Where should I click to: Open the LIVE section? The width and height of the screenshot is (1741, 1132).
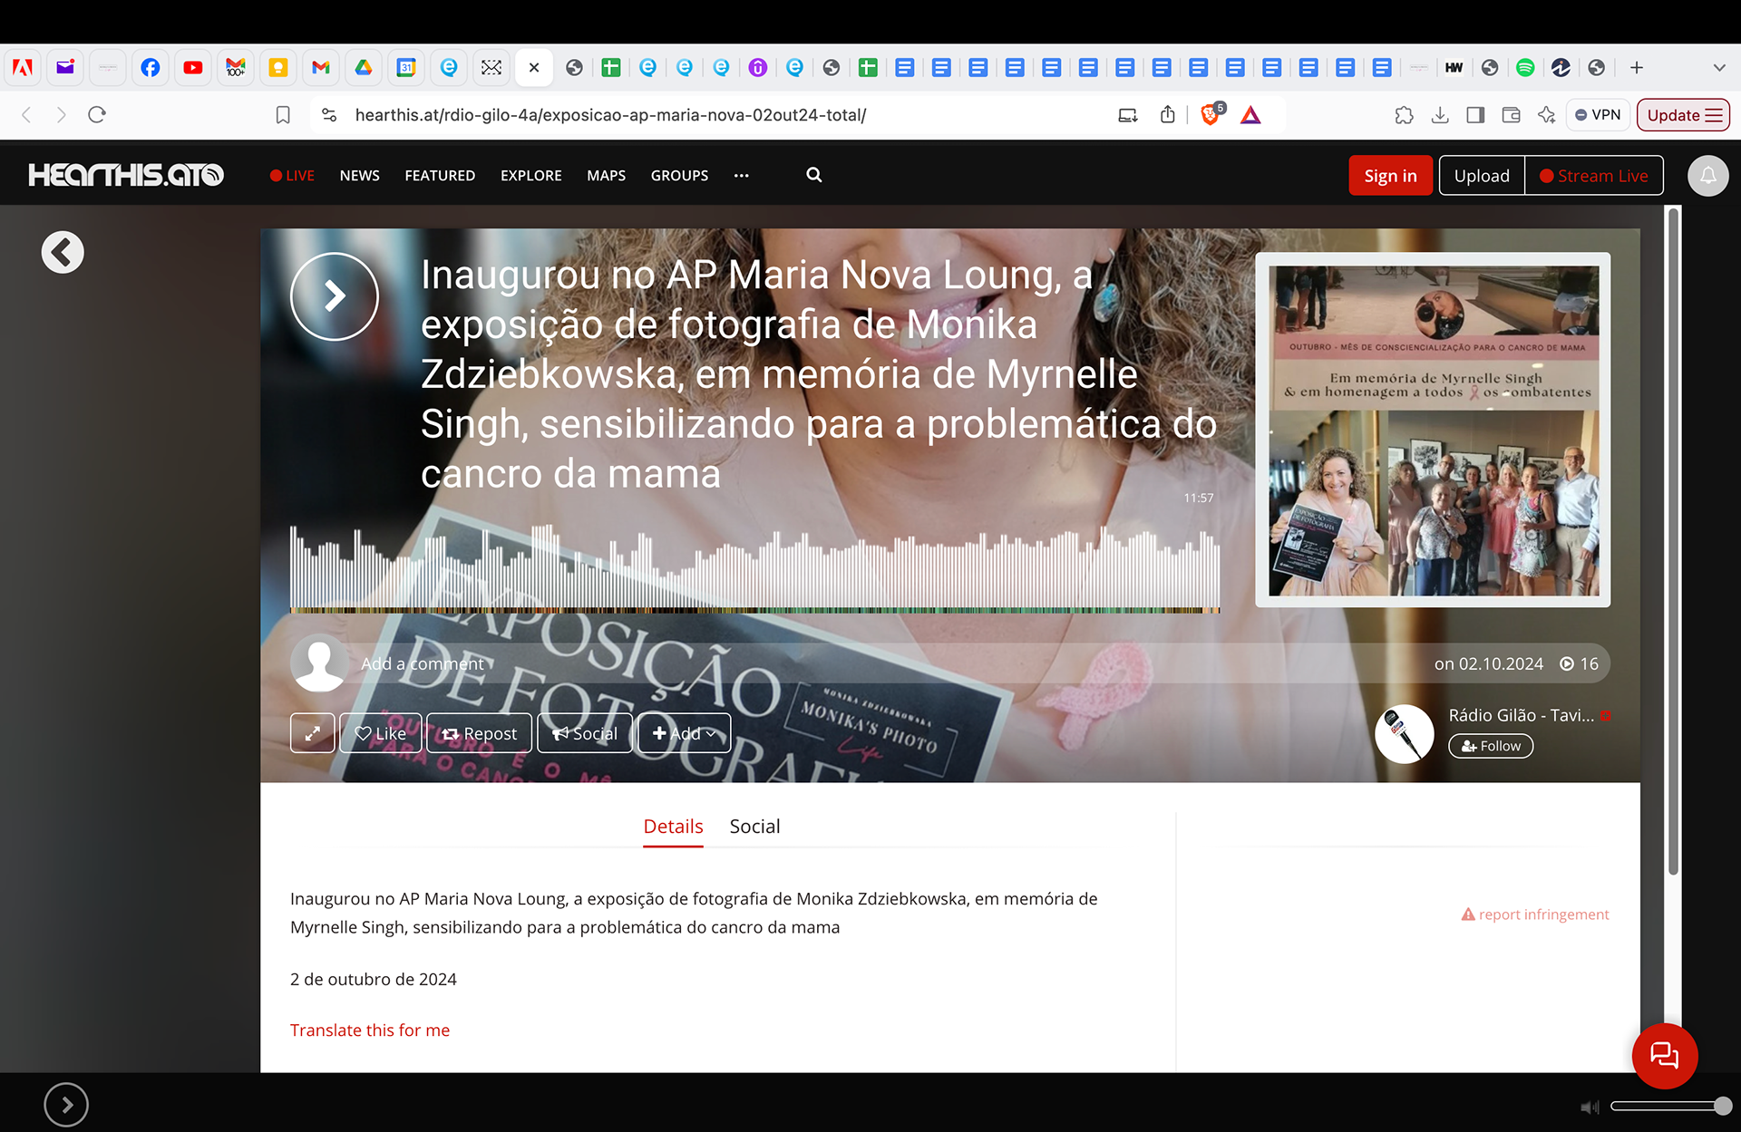pyautogui.click(x=292, y=176)
